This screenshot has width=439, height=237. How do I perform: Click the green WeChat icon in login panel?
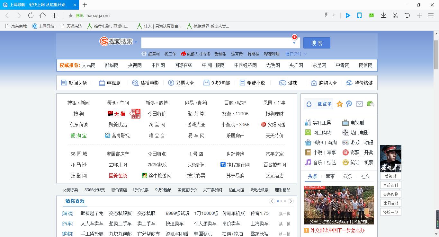(370, 104)
